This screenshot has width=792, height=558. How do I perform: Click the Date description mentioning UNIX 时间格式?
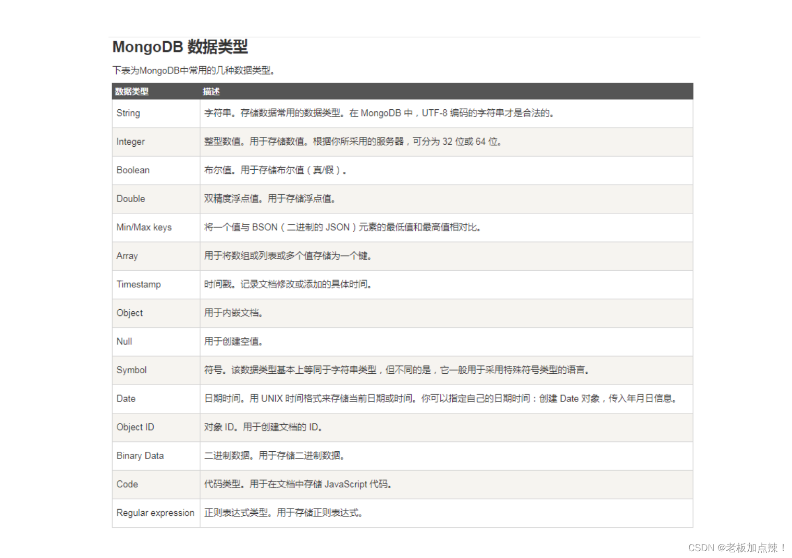pyautogui.click(x=441, y=399)
